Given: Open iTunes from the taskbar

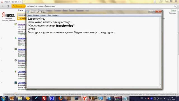Looking at the screenshot, I should click(109, 98).
